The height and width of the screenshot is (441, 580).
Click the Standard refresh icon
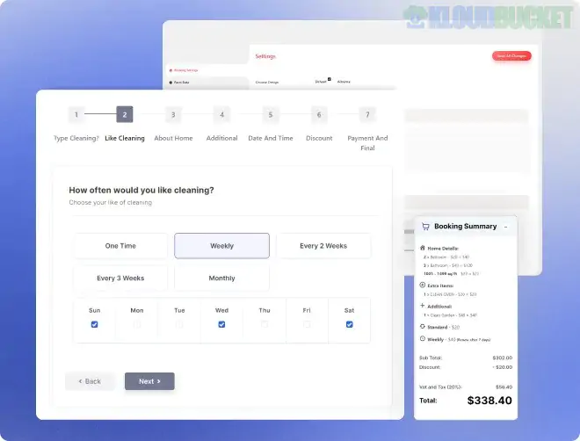point(423,327)
